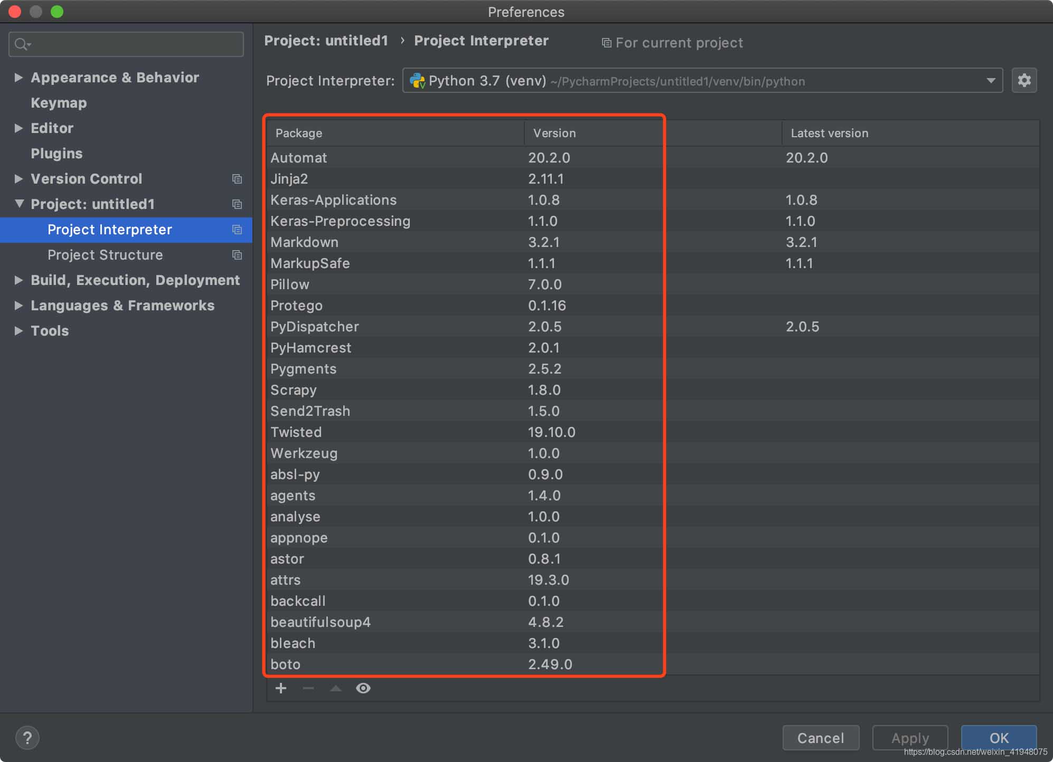The image size is (1053, 762).
Task: Click the copy icon beside Project Structure
Action: coord(237,255)
